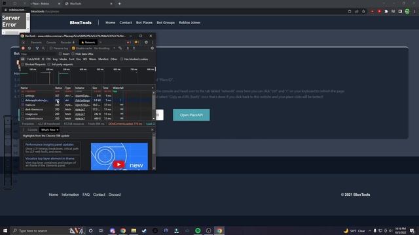Open Network panel settings gear
The height and width of the screenshot is (235, 419).
coord(153,48)
